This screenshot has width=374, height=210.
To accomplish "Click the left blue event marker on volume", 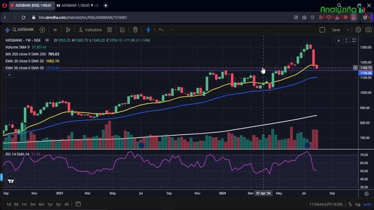I will pyautogui.click(x=141, y=145).
